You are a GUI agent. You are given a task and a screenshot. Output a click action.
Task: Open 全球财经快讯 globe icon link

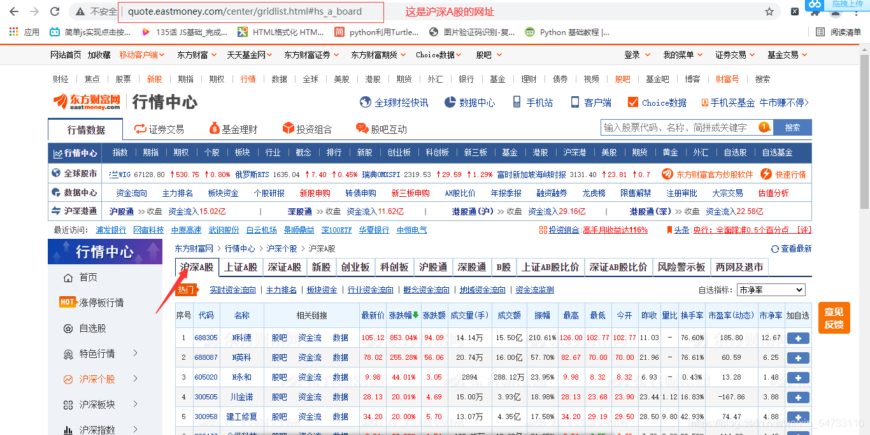tap(394, 103)
